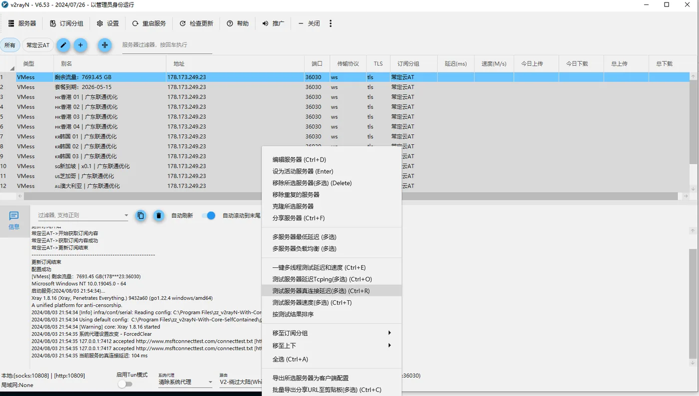
Task: Click 检查更新 in the toolbar
Action: click(196, 23)
